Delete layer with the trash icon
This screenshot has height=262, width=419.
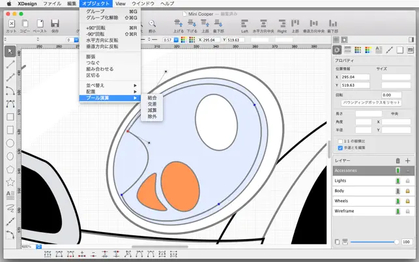click(x=397, y=160)
